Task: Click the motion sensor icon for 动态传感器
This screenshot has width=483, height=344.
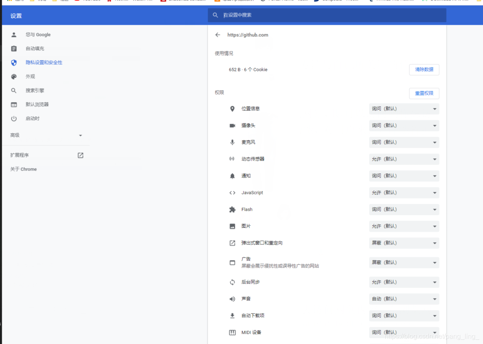Action: (x=232, y=159)
